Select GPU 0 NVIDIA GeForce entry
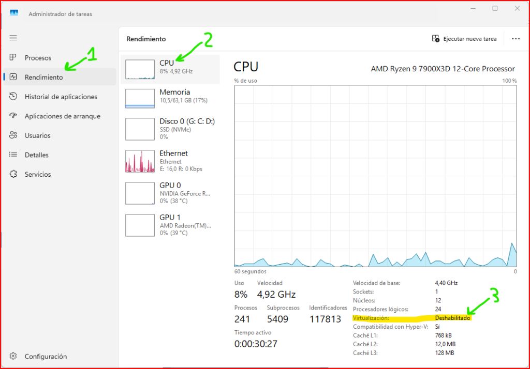 pyautogui.click(x=170, y=193)
